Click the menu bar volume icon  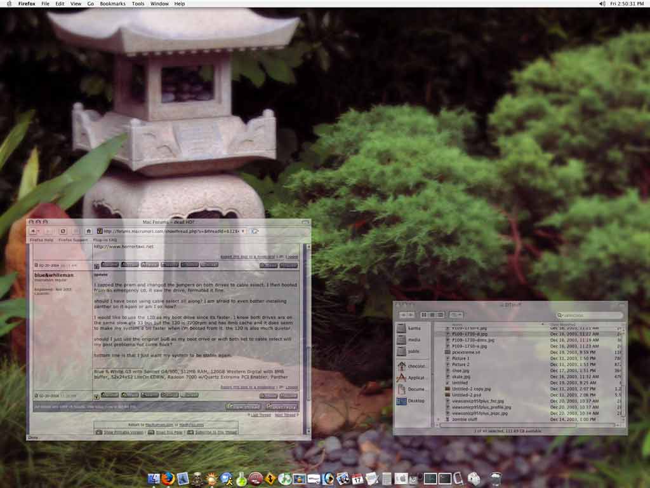pos(602,4)
